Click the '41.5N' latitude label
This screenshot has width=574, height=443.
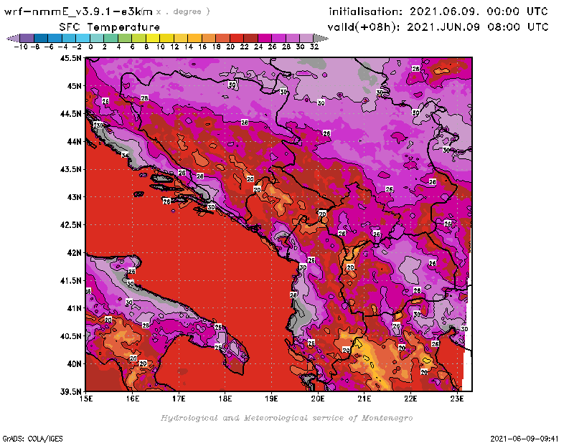(x=70, y=280)
